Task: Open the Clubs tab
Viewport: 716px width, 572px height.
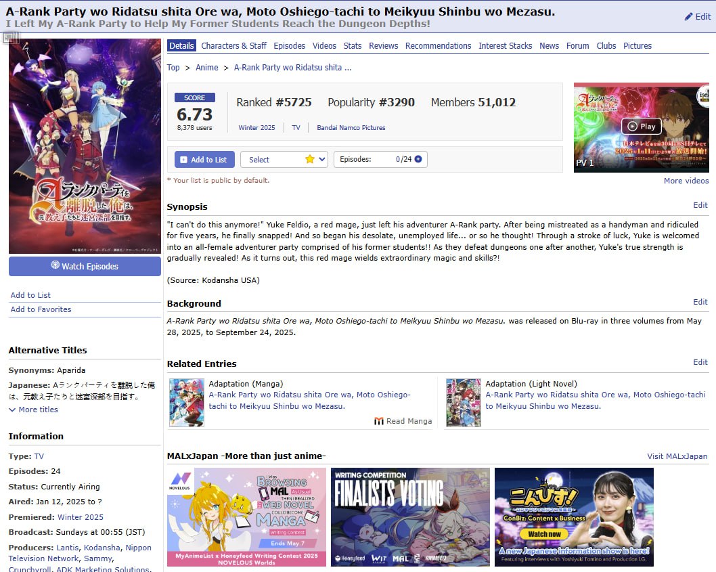Action: [x=606, y=45]
